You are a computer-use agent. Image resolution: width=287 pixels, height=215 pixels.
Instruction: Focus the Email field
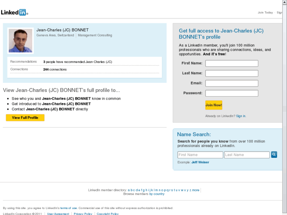point(232,83)
